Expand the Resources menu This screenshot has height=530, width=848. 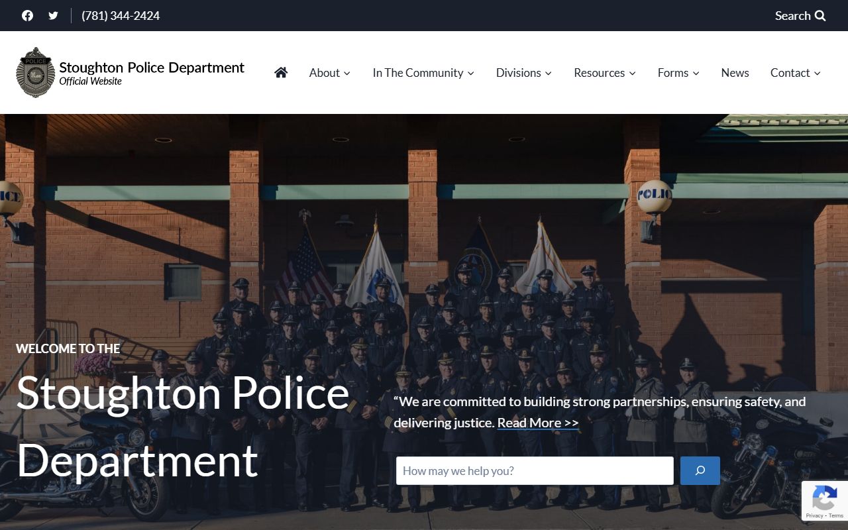pos(605,73)
